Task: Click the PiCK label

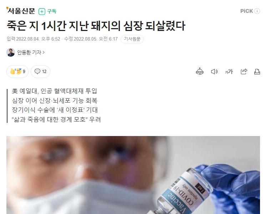Action: 246,11
